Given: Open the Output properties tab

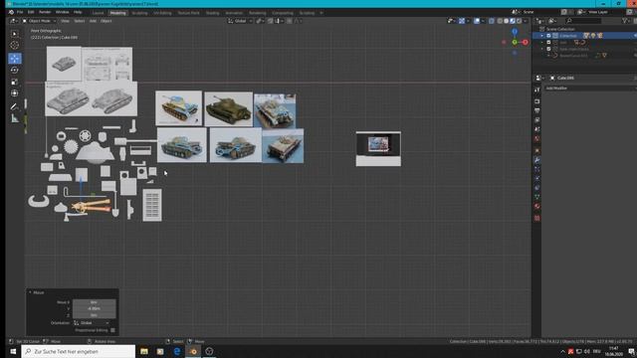Looking at the screenshot, I should (537, 110).
